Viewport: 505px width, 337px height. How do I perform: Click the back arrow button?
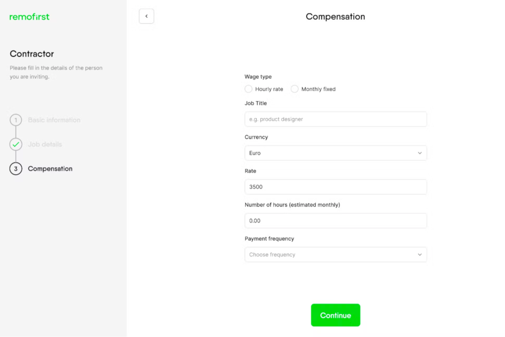click(146, 16)
